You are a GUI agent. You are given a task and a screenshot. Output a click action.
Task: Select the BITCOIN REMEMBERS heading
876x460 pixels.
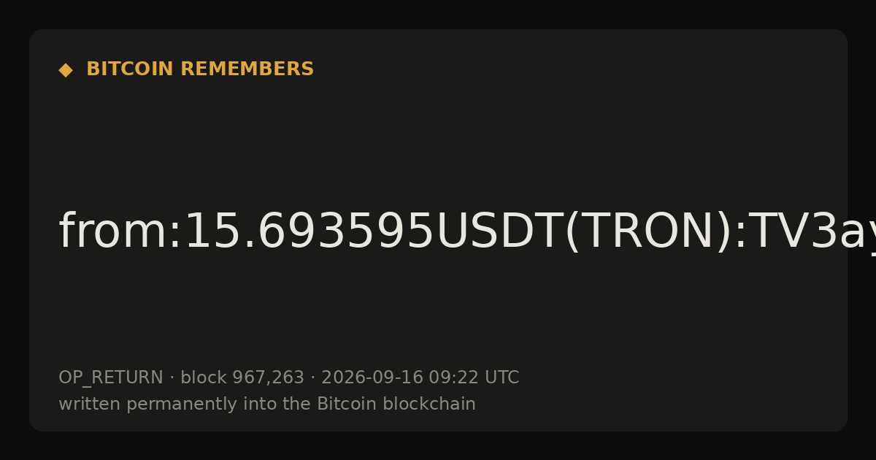(x=200, y=69)
